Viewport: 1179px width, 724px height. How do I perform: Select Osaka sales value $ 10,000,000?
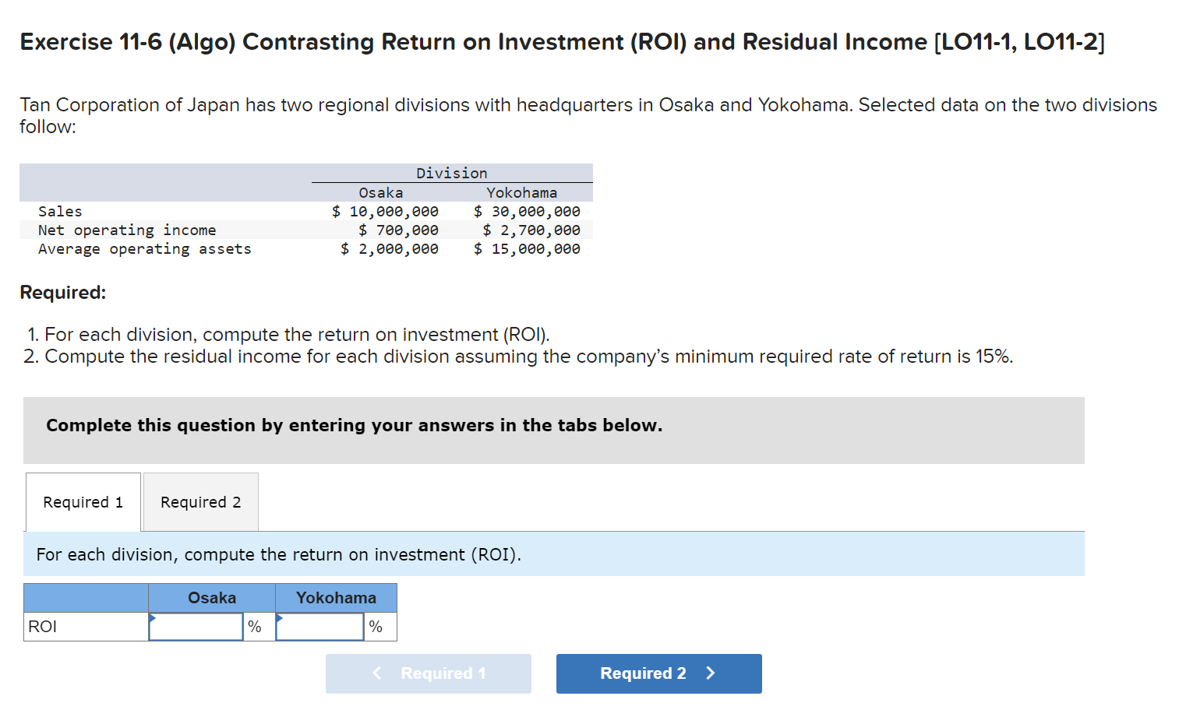point(385,211)
